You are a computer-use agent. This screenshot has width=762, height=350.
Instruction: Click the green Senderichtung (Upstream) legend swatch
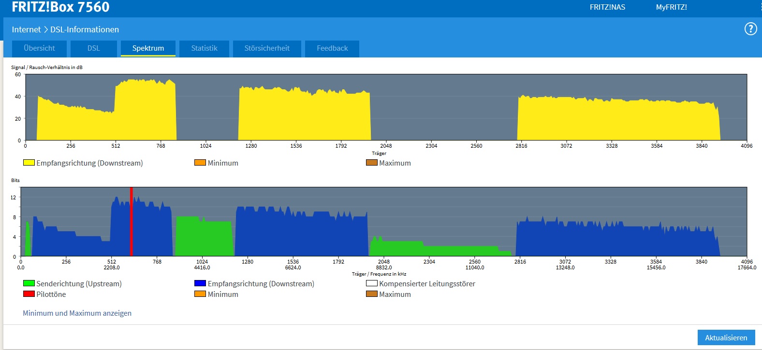(29, 283)
